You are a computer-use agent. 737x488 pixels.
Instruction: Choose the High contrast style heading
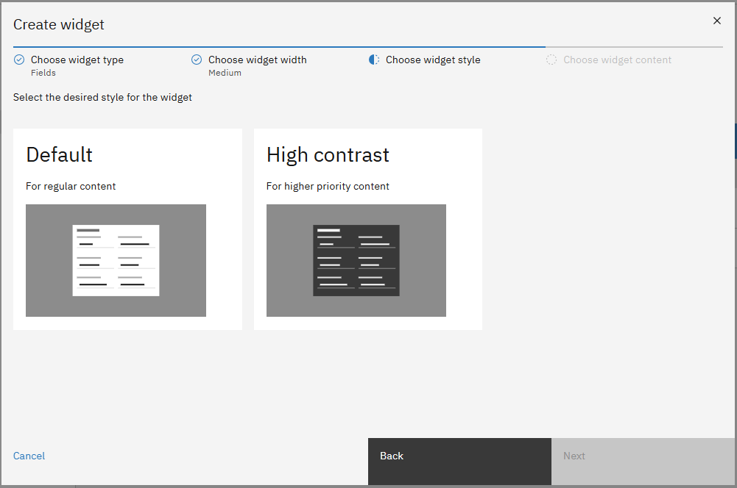click(x=328, y=155)
